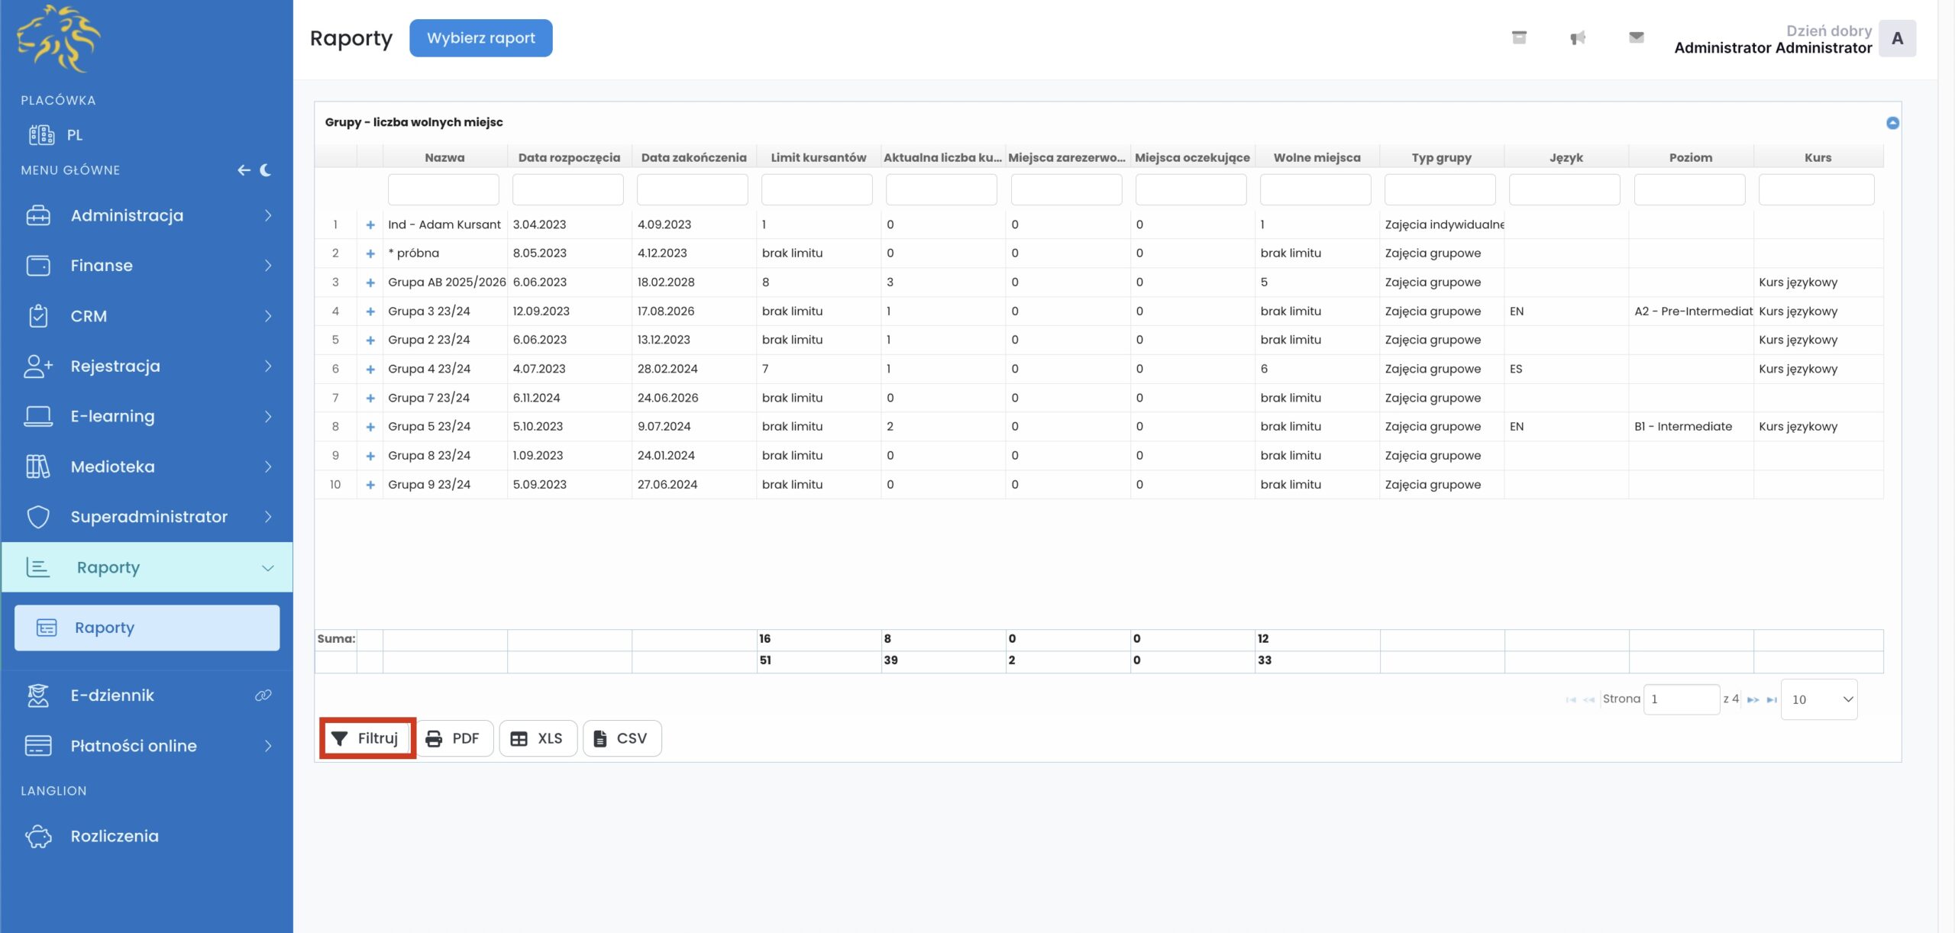Click the user avatar A
Image resolution: width=1955 pixels, height=933 pixels.
point(1897,38)
